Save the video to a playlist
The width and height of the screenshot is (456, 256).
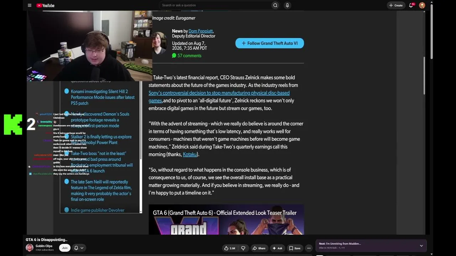click(295, 248)
